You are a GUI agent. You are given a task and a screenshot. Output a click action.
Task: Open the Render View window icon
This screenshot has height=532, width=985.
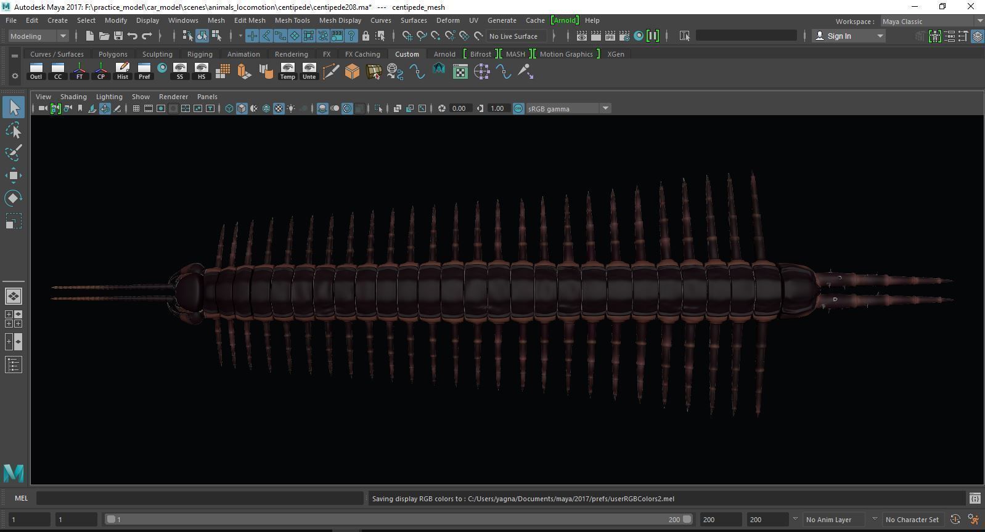click(x=581, y=36)
